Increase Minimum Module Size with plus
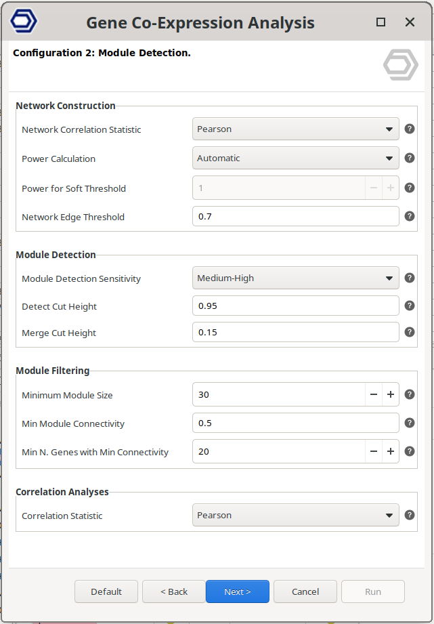The image size is (434, 624). click(391, 394)
